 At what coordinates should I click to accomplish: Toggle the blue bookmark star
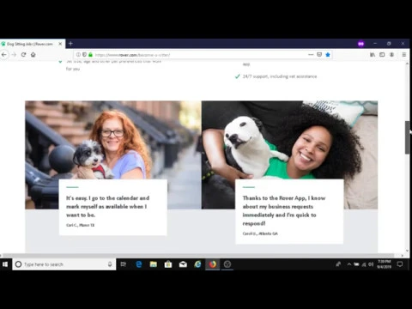(x=328, y=55)
